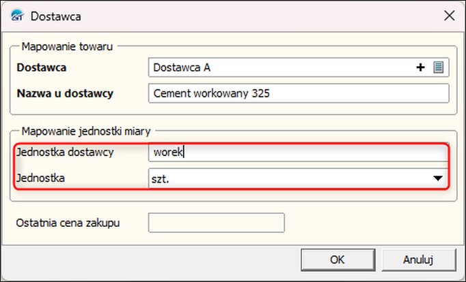Focus the empty Ostatnia cena zakupu field

216,223
